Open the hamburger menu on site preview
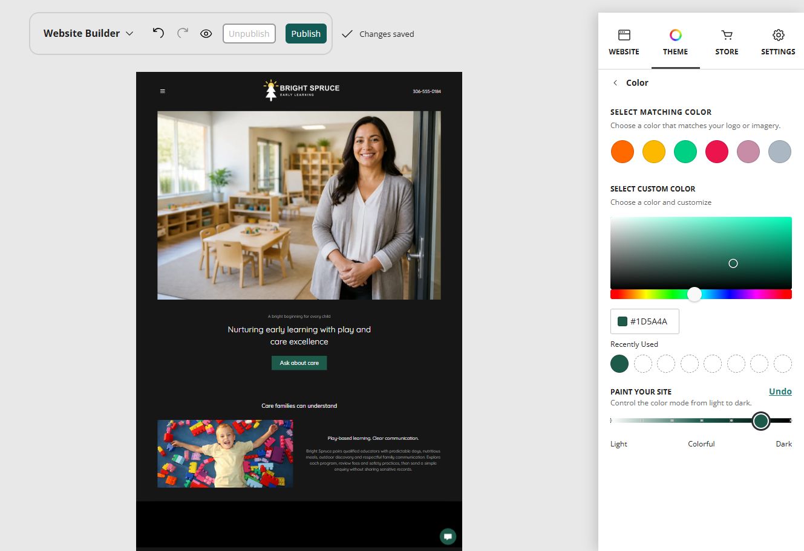Viewport: 804px width, 551px height. point(162,91)
